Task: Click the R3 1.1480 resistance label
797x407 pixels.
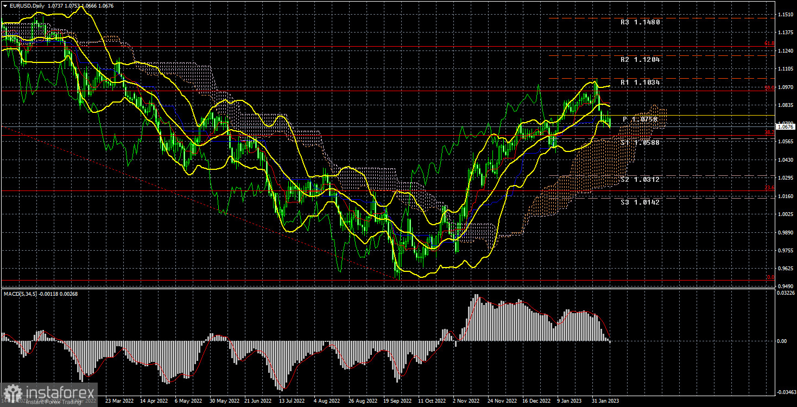Action: [641, 23]
